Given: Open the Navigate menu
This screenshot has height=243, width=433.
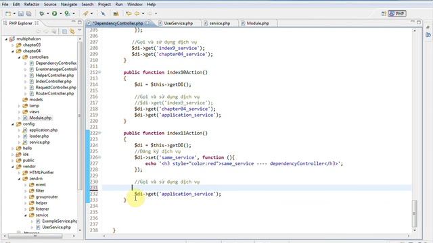Looking at the screenshot, I should click(69, 5).
